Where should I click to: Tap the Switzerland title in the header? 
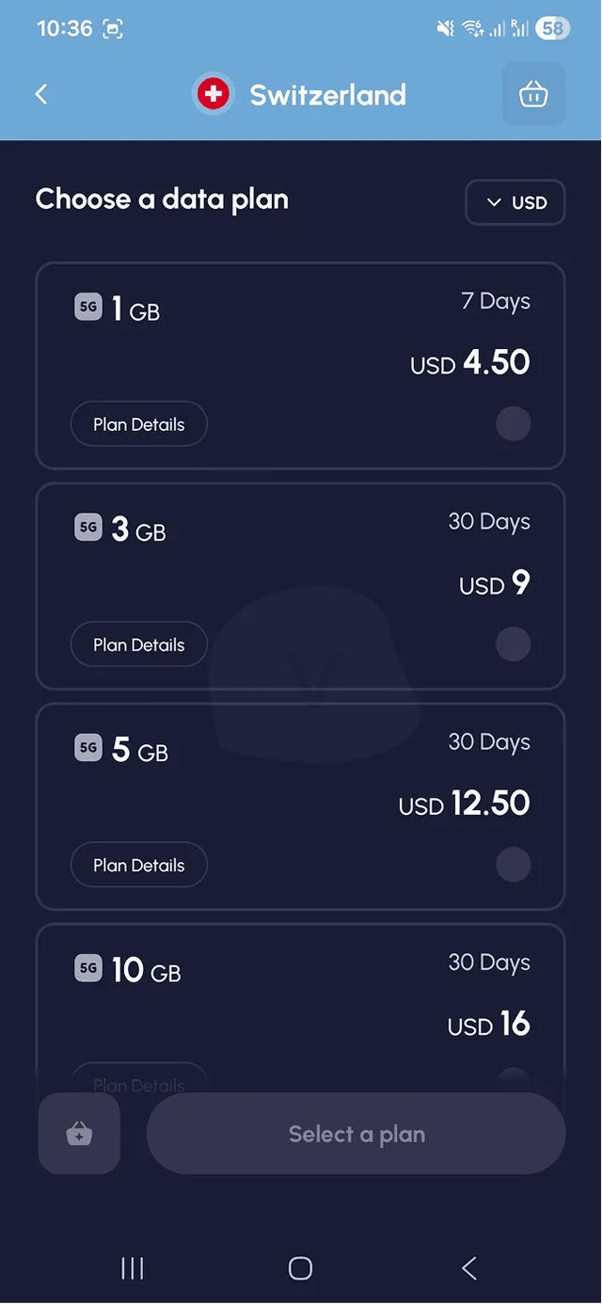[326, 94]
